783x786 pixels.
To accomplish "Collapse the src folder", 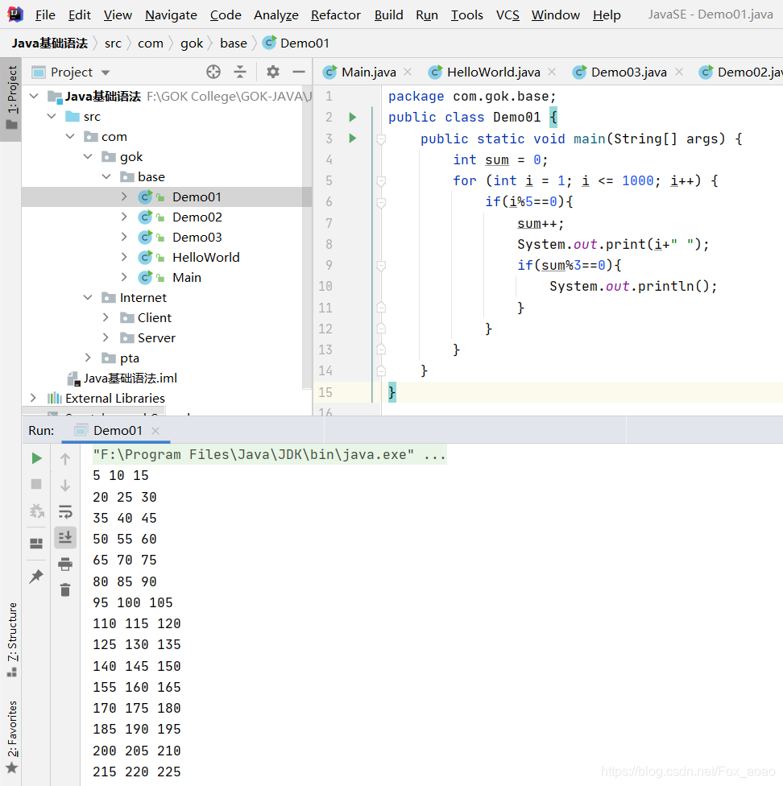I will 52,116.
